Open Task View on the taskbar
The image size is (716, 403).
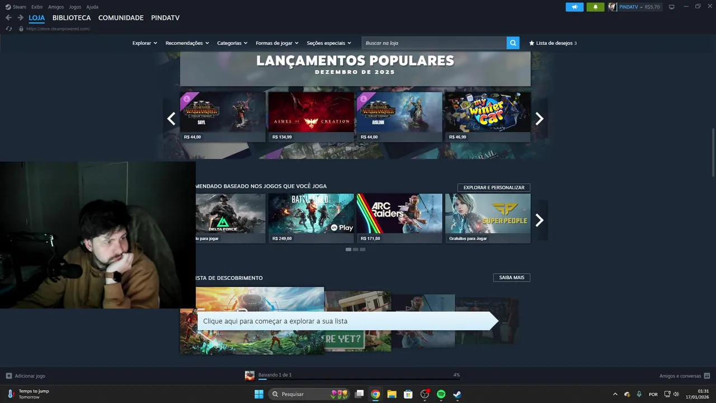click(x=360, y=394)
